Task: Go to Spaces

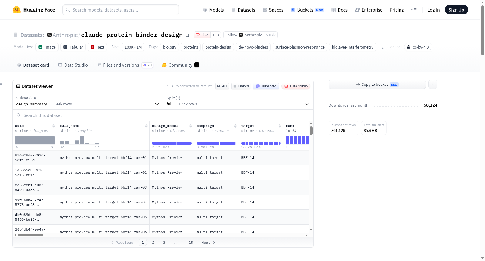Action: point(273,10)
